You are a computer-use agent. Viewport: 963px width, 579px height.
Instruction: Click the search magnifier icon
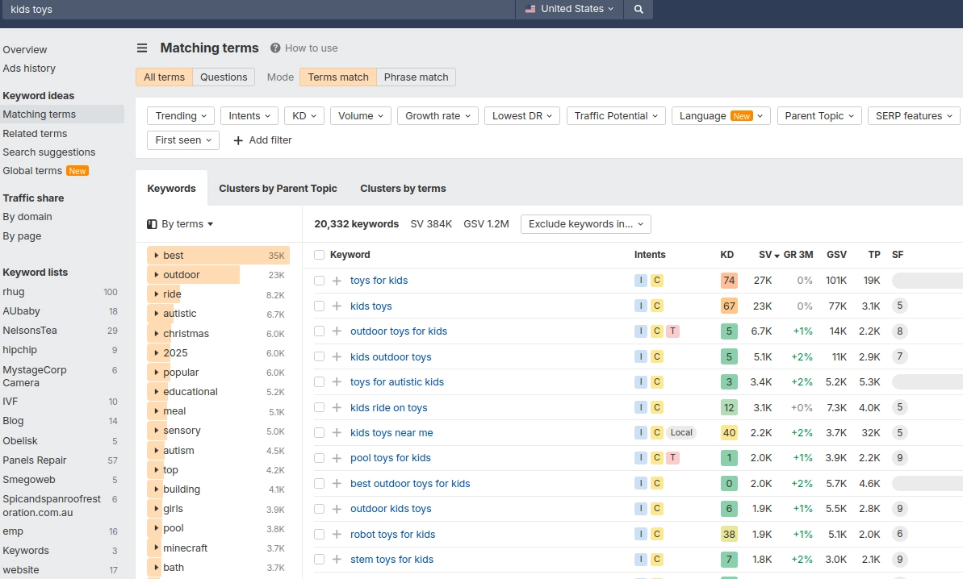point(639,9)
